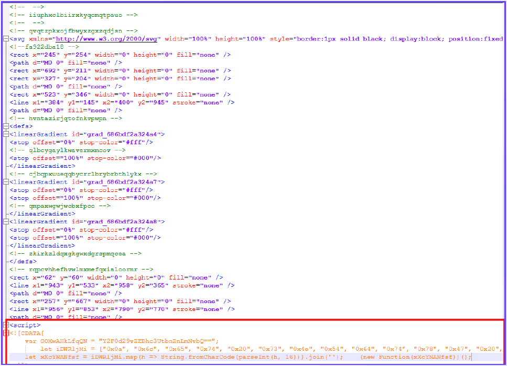Click the id value grad_686bdf2a324a4
The width and height of the screenshot is (507, 366).
point(122,134)
